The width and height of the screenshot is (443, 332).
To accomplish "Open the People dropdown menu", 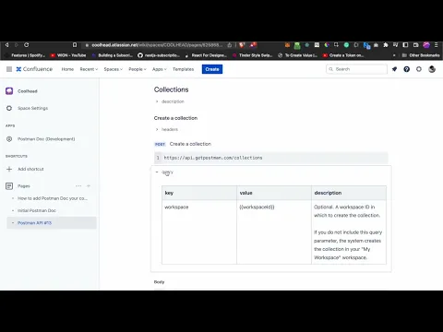I will 138,69.
